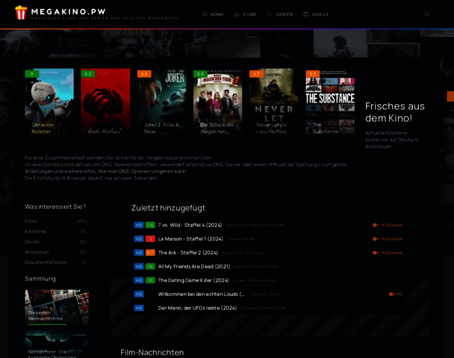Click +8 Episode label on The Ark

tap(391, 253)
